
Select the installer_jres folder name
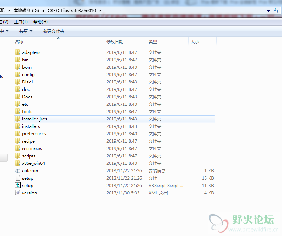click(x=34, y=119)
